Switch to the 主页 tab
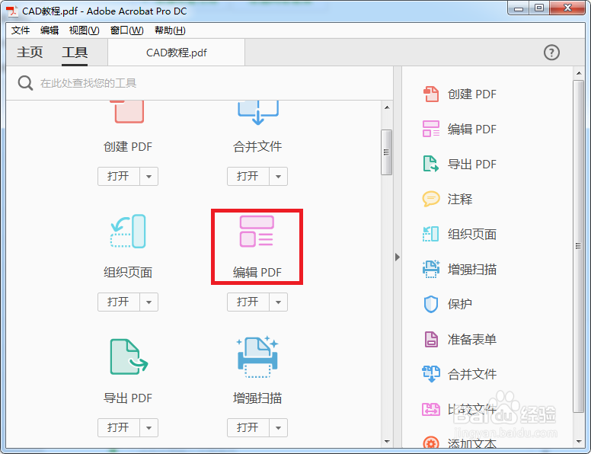 pyautogui.click(x=30, y=52)
